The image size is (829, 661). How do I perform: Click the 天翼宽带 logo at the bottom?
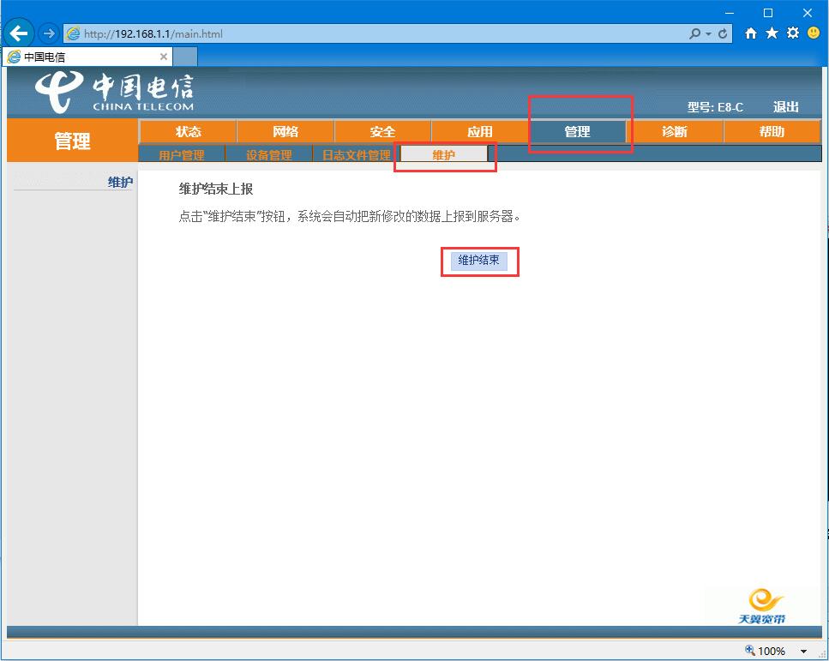tap(762, 606)
